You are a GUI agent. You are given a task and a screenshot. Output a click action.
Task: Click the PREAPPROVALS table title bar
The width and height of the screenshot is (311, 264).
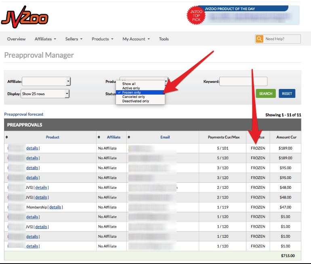click(153, 125)
